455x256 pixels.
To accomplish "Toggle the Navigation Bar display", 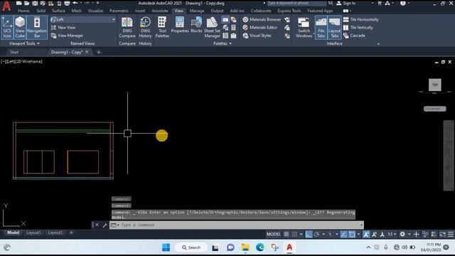I will 37,27.
